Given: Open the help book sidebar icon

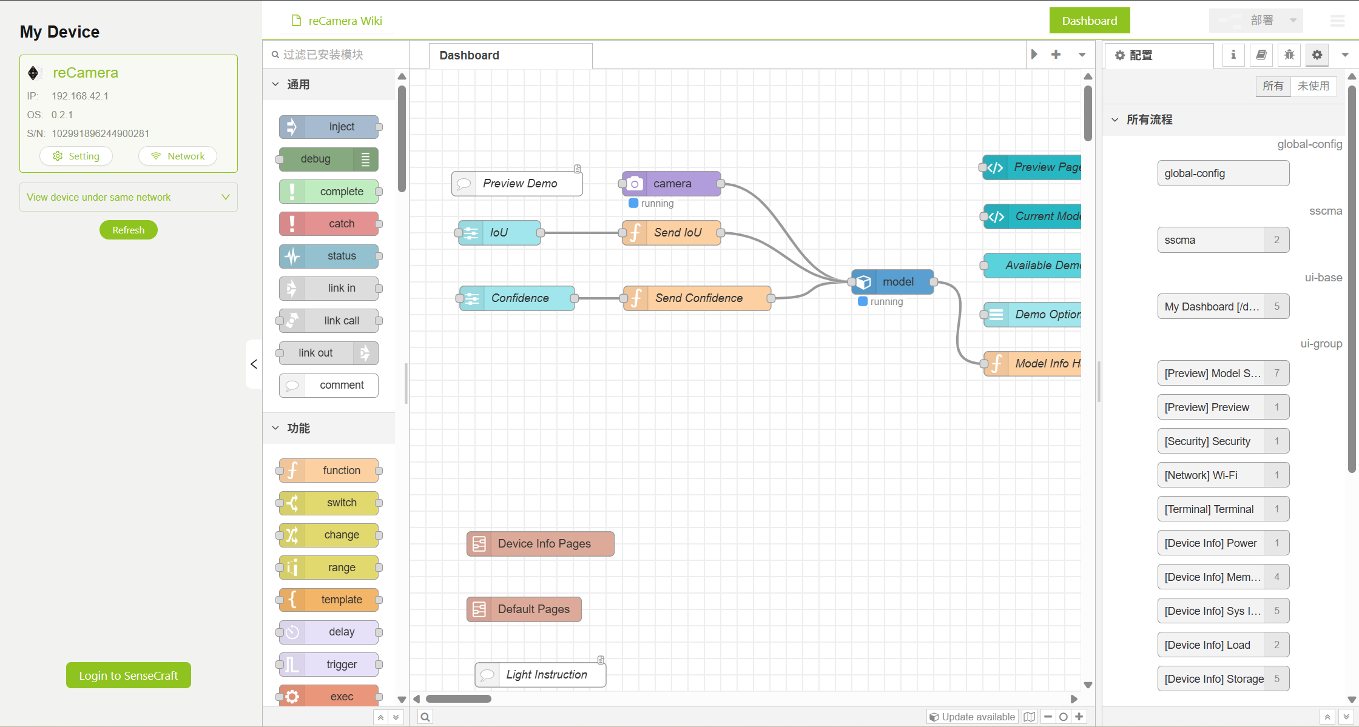Looking at the screenshot, I should click(x=1261, y=55).
